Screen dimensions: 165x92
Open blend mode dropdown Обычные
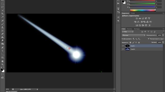tap(134, 35)
